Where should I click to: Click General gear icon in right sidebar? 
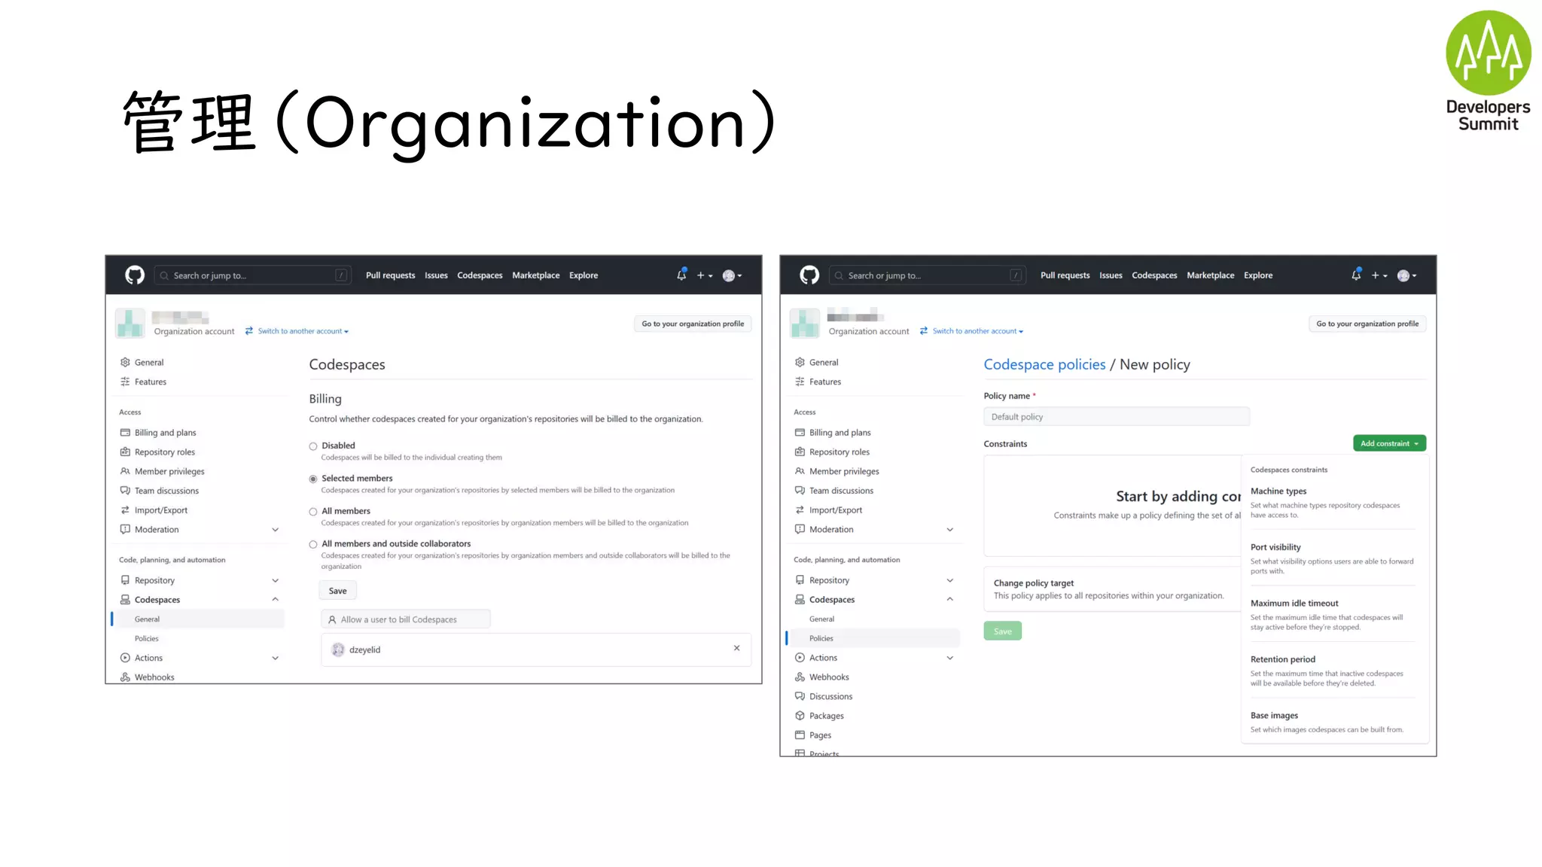point(800,362)
